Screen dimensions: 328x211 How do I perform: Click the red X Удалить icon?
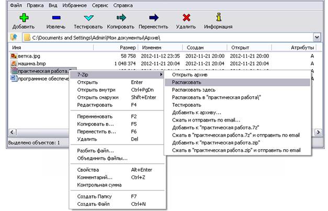186,18
